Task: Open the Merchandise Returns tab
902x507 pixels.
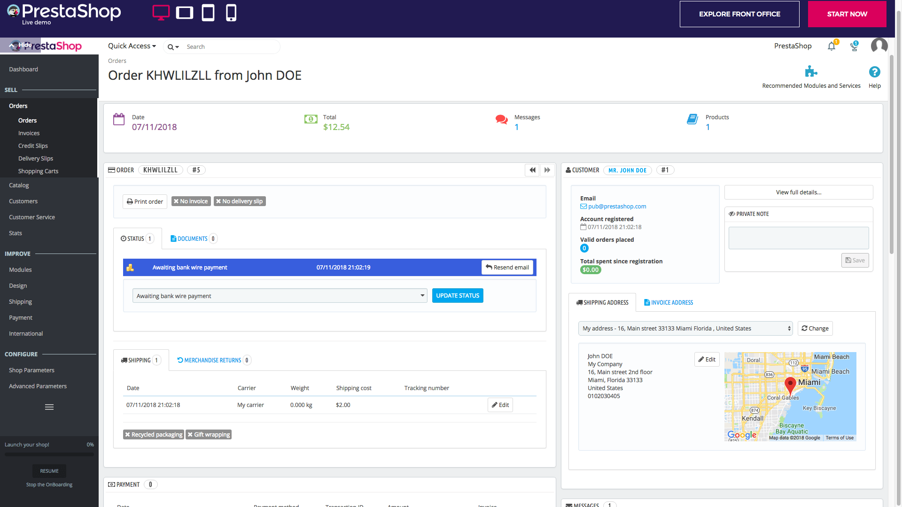Action: point(214,360)
